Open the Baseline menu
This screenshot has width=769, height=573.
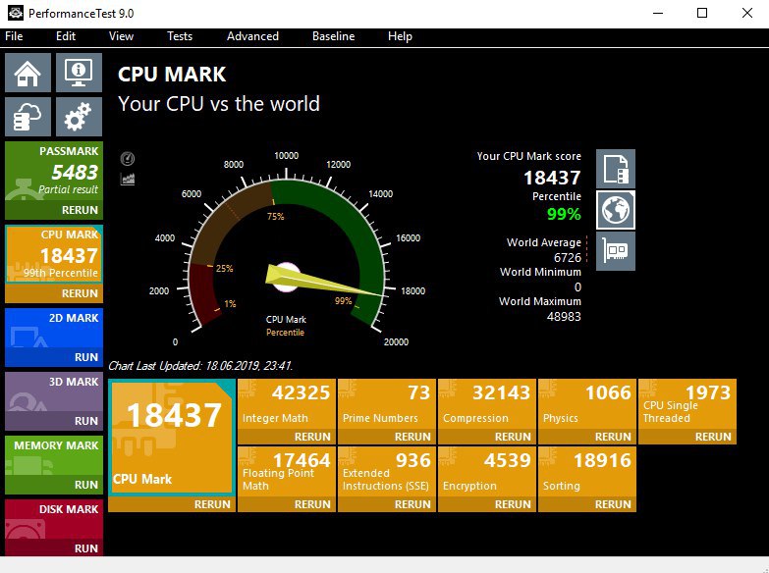coord(334,36)
